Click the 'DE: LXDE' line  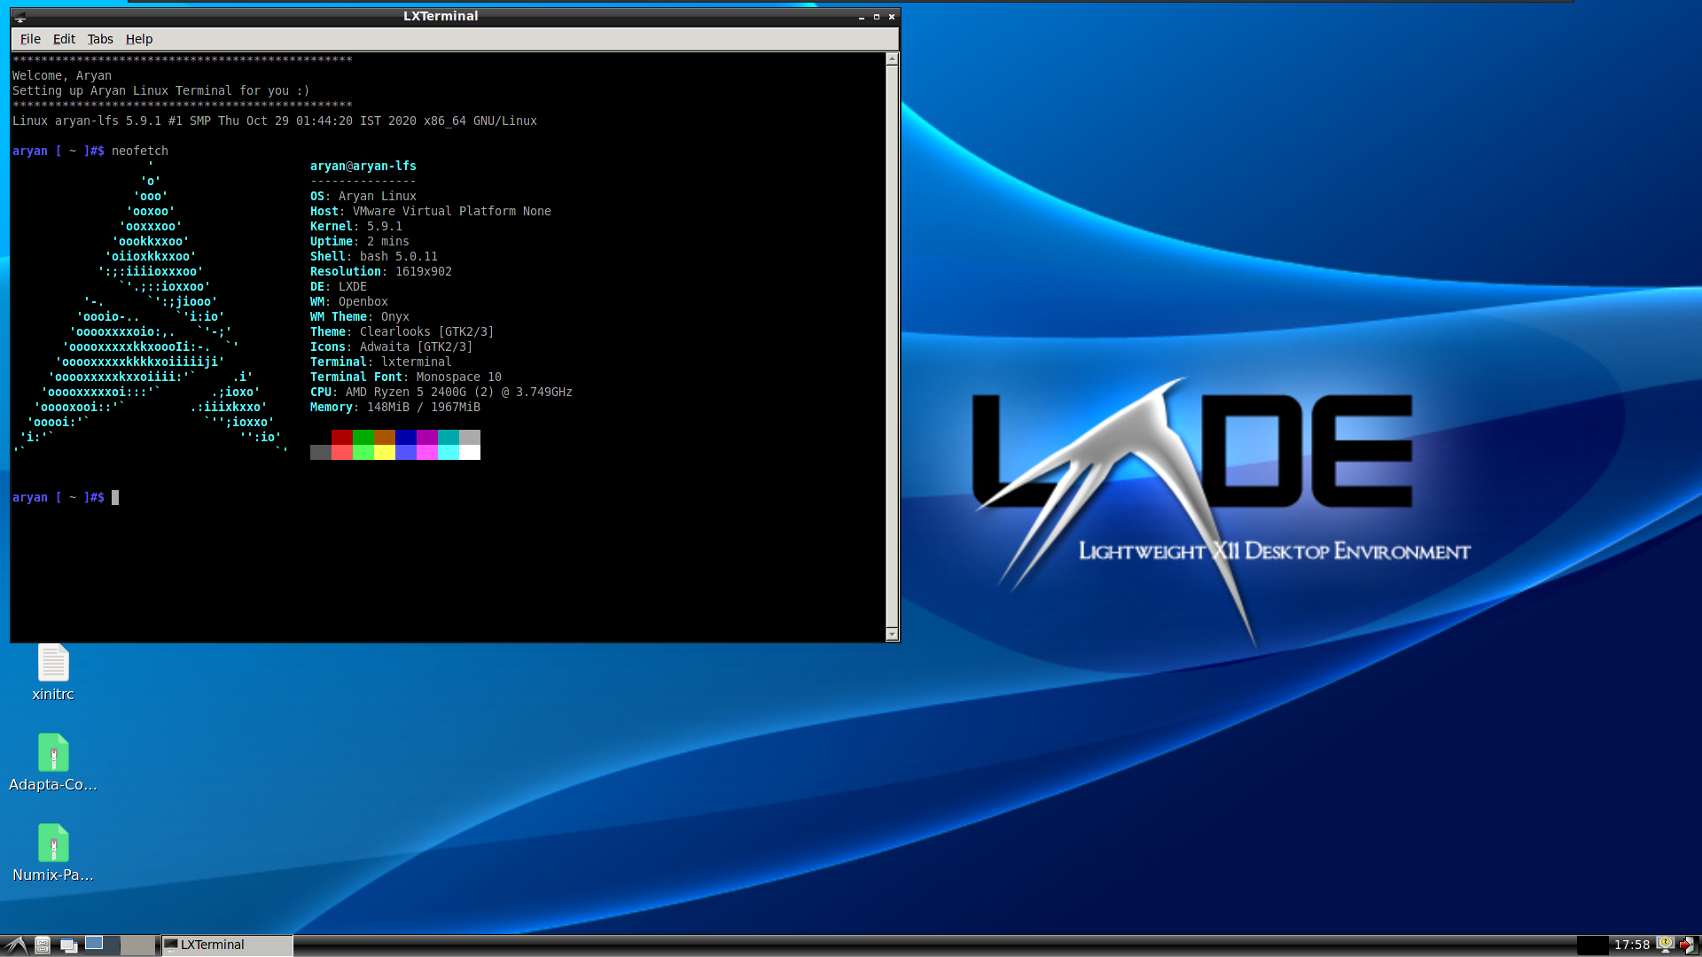339,286
